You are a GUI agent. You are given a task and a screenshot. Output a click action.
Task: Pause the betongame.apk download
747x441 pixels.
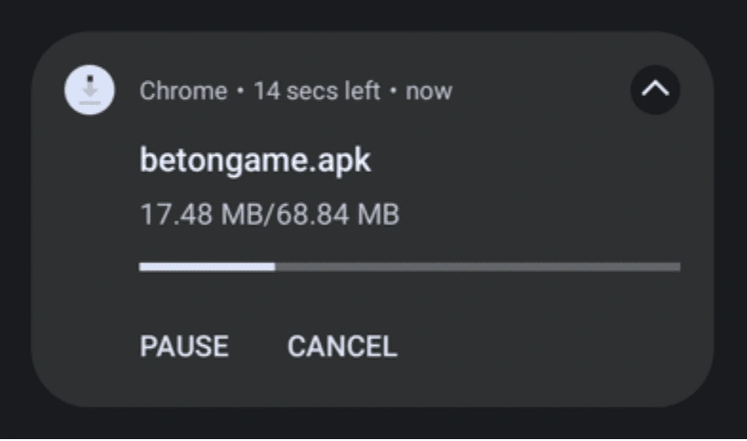(x=184, y=346)
